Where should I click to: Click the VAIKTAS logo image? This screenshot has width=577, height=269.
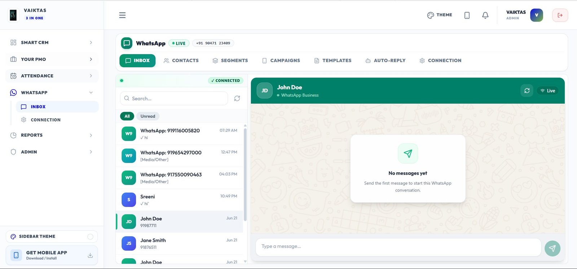click(13, 15)
